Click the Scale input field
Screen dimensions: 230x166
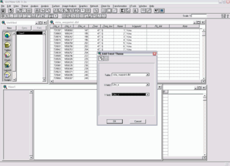pyautogui.click(x=199, y=16)
